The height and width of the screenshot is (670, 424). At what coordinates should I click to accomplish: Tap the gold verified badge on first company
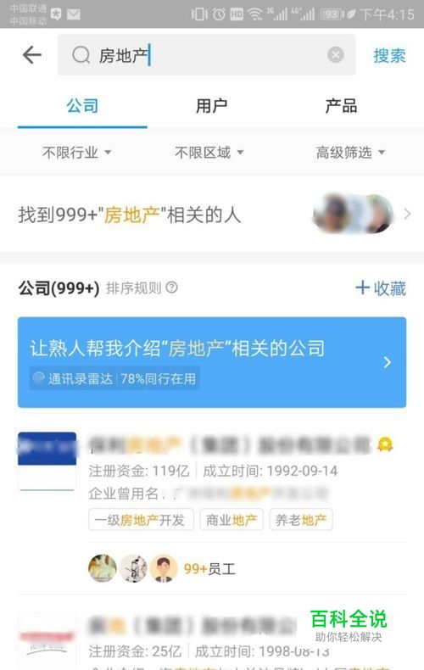tap(385, 444)
